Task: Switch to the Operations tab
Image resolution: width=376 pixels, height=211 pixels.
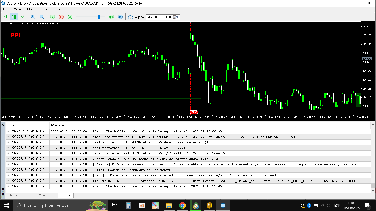Action: click(x=47, y=195)
